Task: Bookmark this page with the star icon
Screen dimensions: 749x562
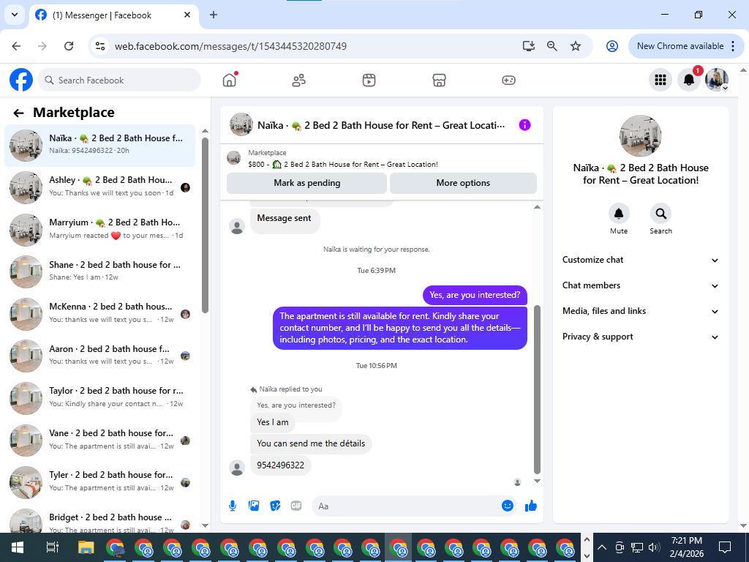Action: point(576,46)
